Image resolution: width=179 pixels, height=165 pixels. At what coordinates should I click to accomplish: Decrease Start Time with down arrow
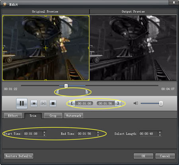click(44, 135)
